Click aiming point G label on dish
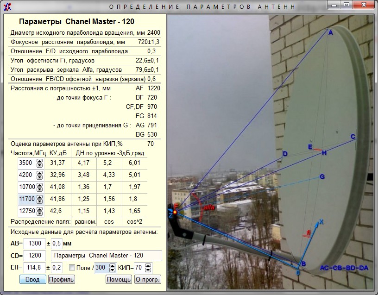 pos(322,177)
